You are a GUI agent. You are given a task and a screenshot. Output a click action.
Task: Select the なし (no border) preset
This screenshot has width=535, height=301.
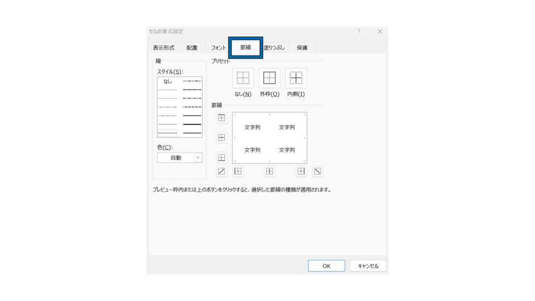[243, 78]
